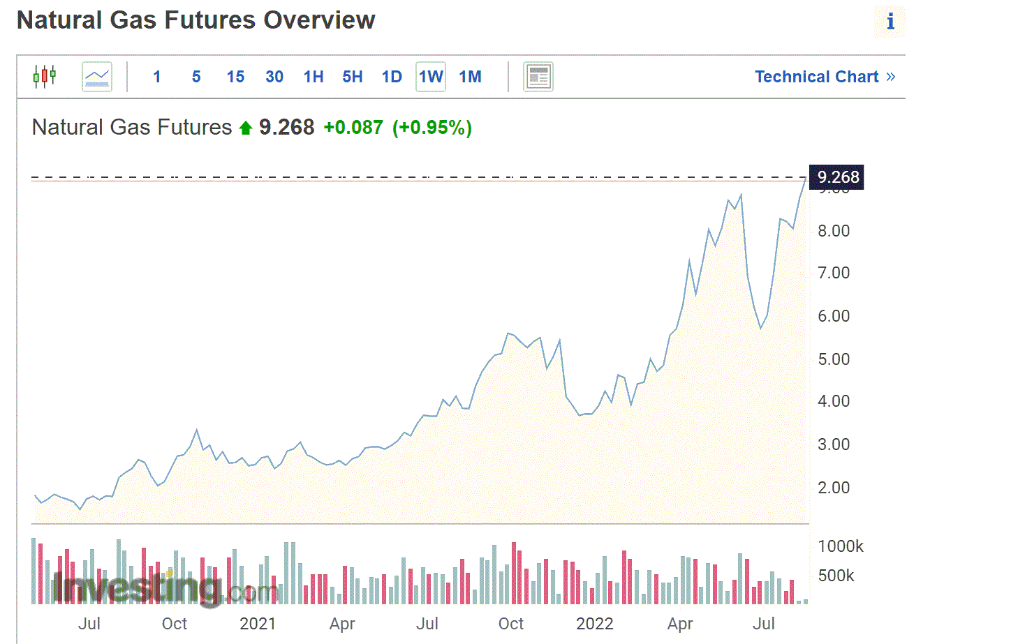Choose the 1H timeframe
This screenshot has width=1018, height=644.
pos(313,77)
